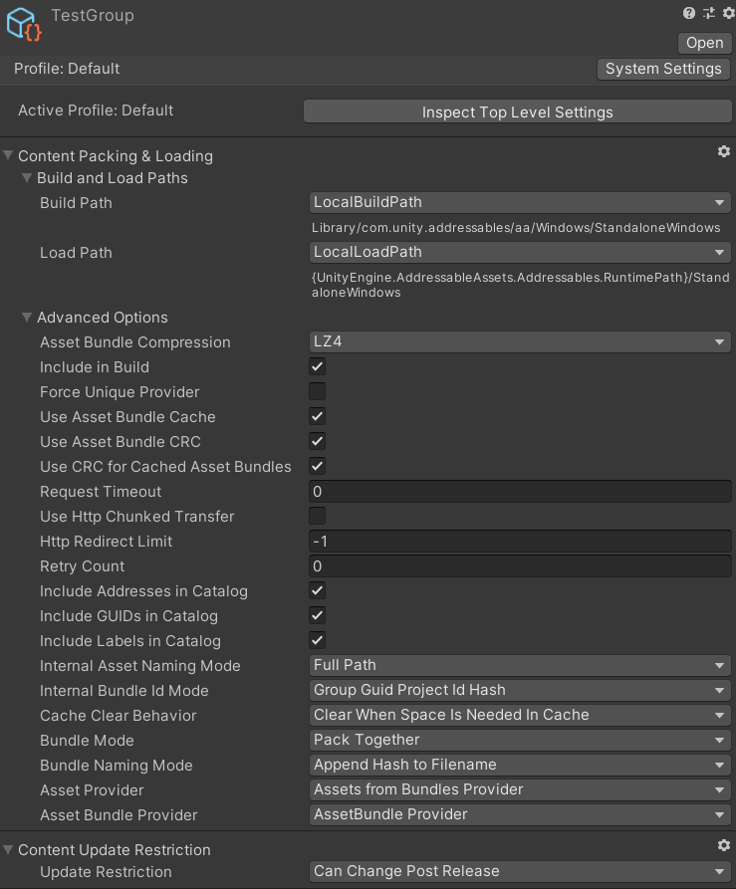Disable the Include in Build checkbox
The image size is (736, 889).
tap(317, 366)
